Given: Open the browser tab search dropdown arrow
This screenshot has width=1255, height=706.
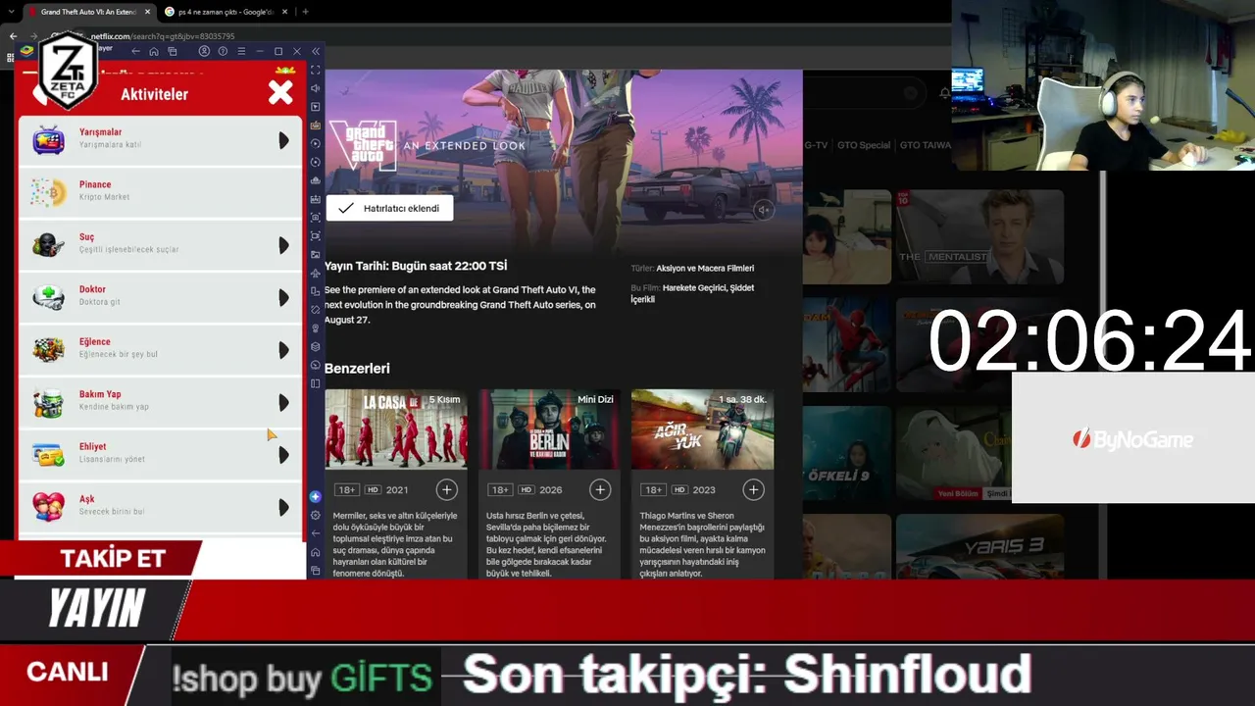Looking at the screenshot, I should coord(10,12).
